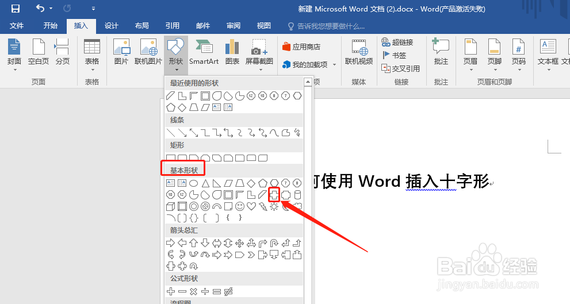Image resolution: width=570 pixels, height=304 pixels.
Task: Choose the double-headed arrow line
Action: pyautogui.click(x=194, y=133)
